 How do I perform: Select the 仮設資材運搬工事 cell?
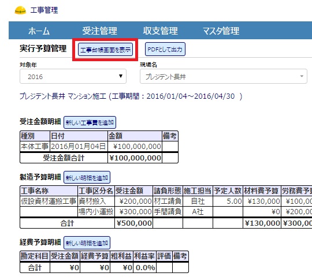tap(49, 201)
